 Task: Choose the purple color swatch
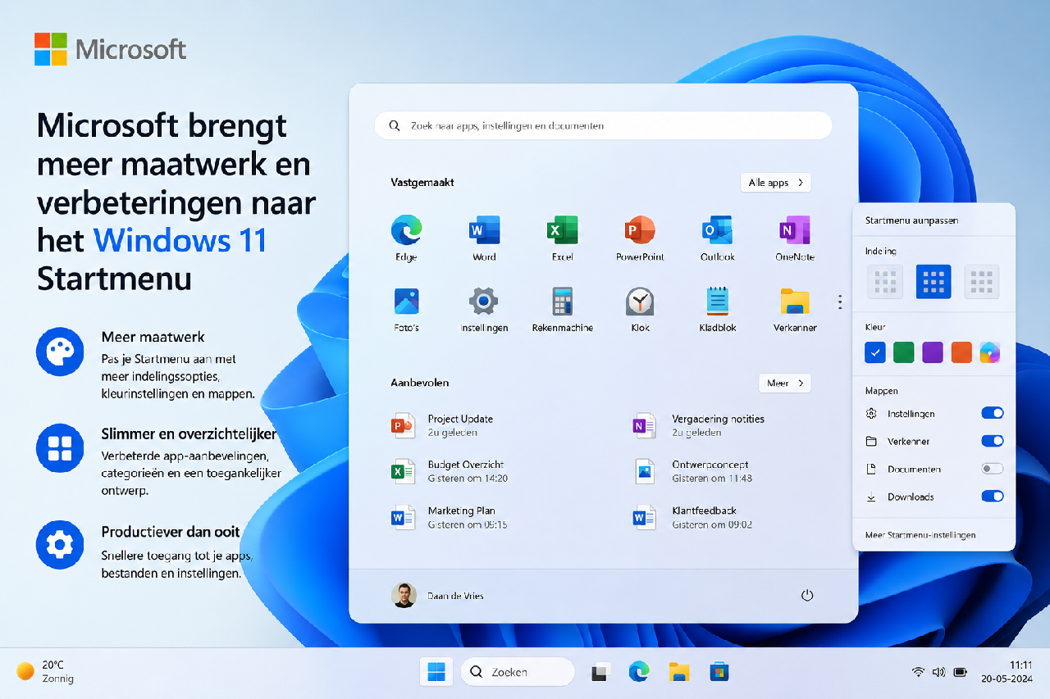tap(933, 352)
